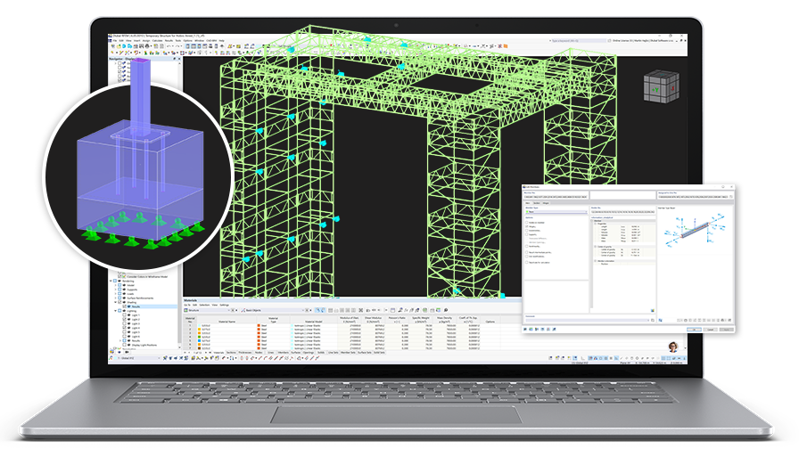Click Apply in the Edit Members dialog
Image resolution: width=799 pixels, height=449 pixels.
pyautogui.click(x=727, y=330)
